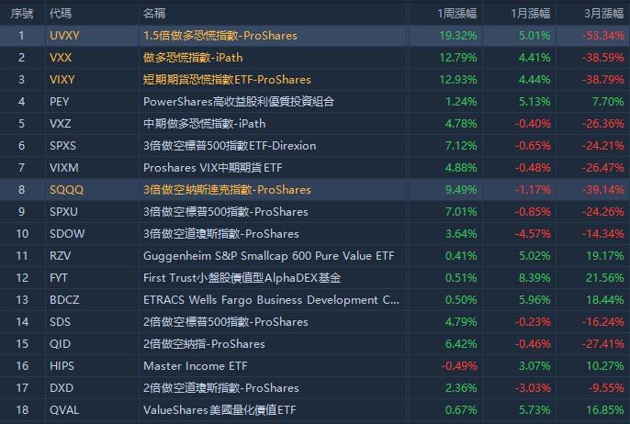Click RZV 3-month gain 19.17%
The image size is (630, 424).
605,256
